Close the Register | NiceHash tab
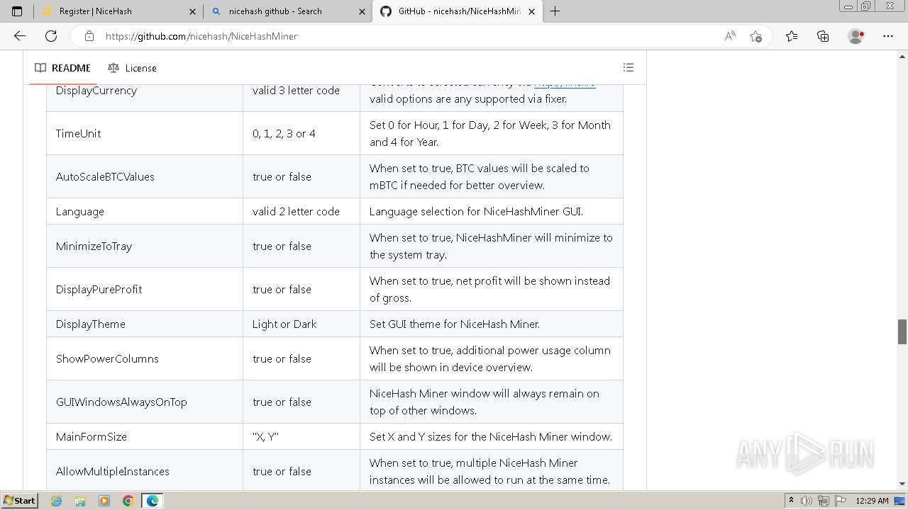 click(x=192, y=11)
